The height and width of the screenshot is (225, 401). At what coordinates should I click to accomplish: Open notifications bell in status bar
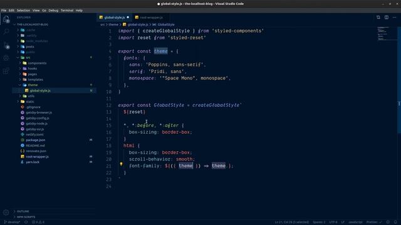coord(395,222)
